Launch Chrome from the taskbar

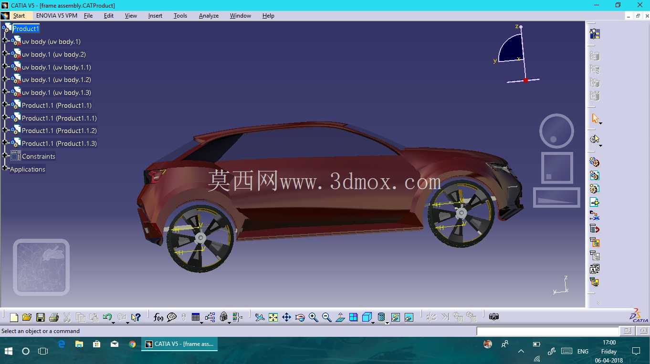click(132, 344)
